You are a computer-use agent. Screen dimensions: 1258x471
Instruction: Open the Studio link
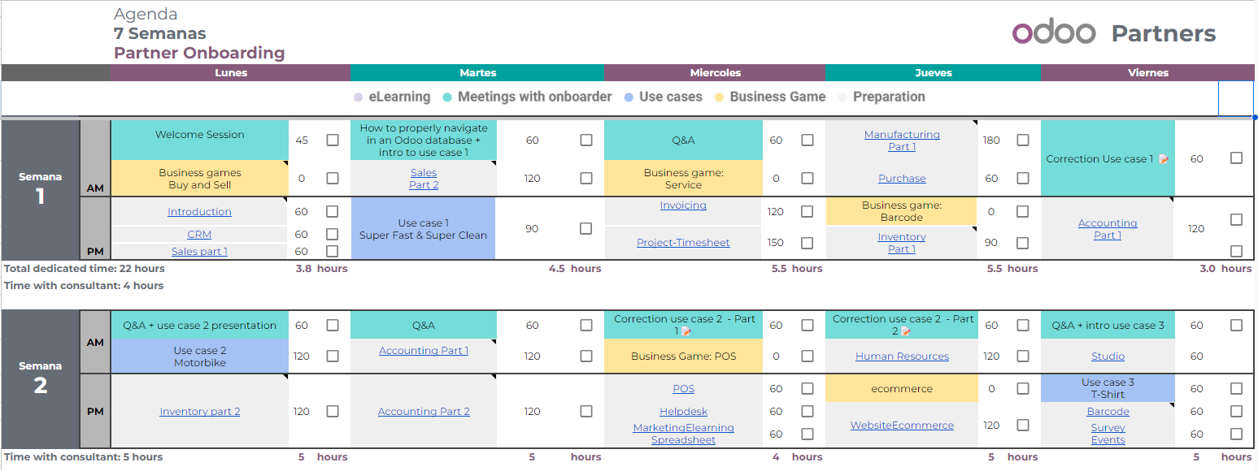point(1108,356)
